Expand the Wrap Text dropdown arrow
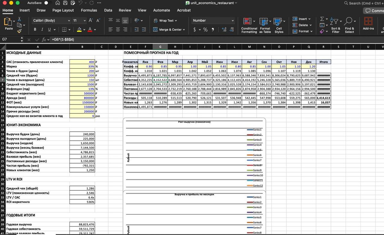The width and height of the screenshot is (384, 235). click(176, 21)
